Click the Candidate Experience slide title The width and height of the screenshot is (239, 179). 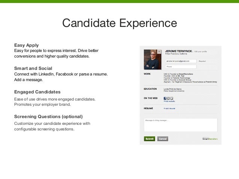coord(119,24)
